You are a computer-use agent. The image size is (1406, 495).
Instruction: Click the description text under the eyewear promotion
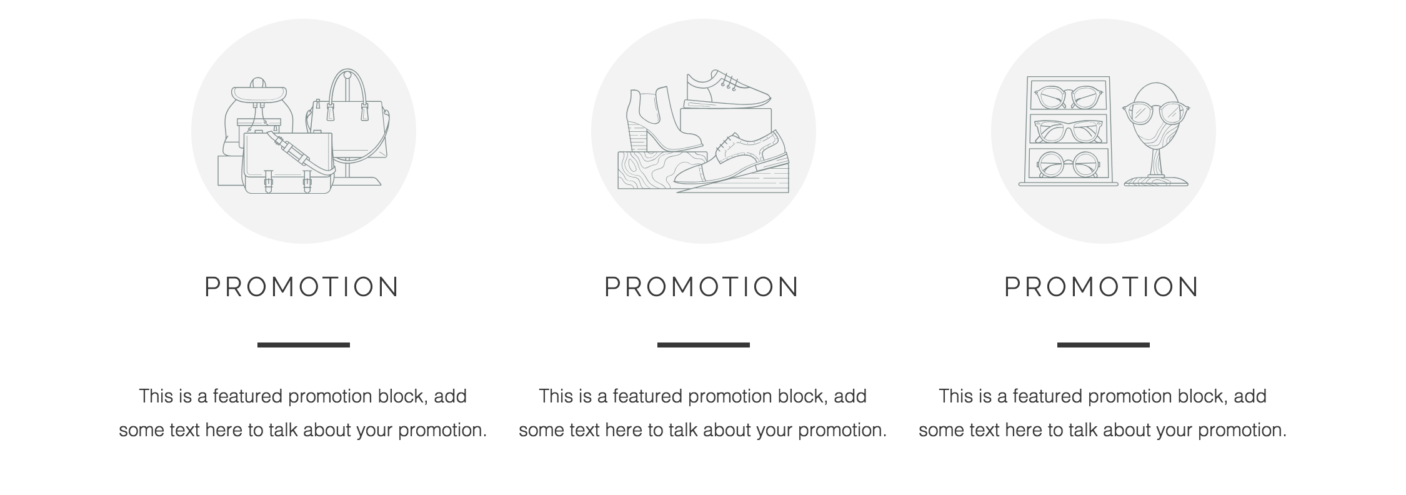tap(1103, 413)
